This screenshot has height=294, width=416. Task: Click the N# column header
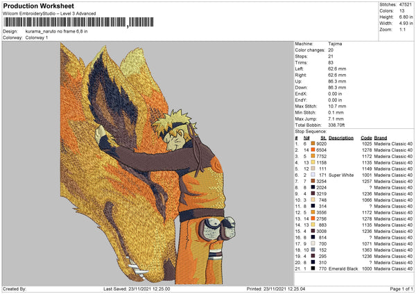point(306,138)
